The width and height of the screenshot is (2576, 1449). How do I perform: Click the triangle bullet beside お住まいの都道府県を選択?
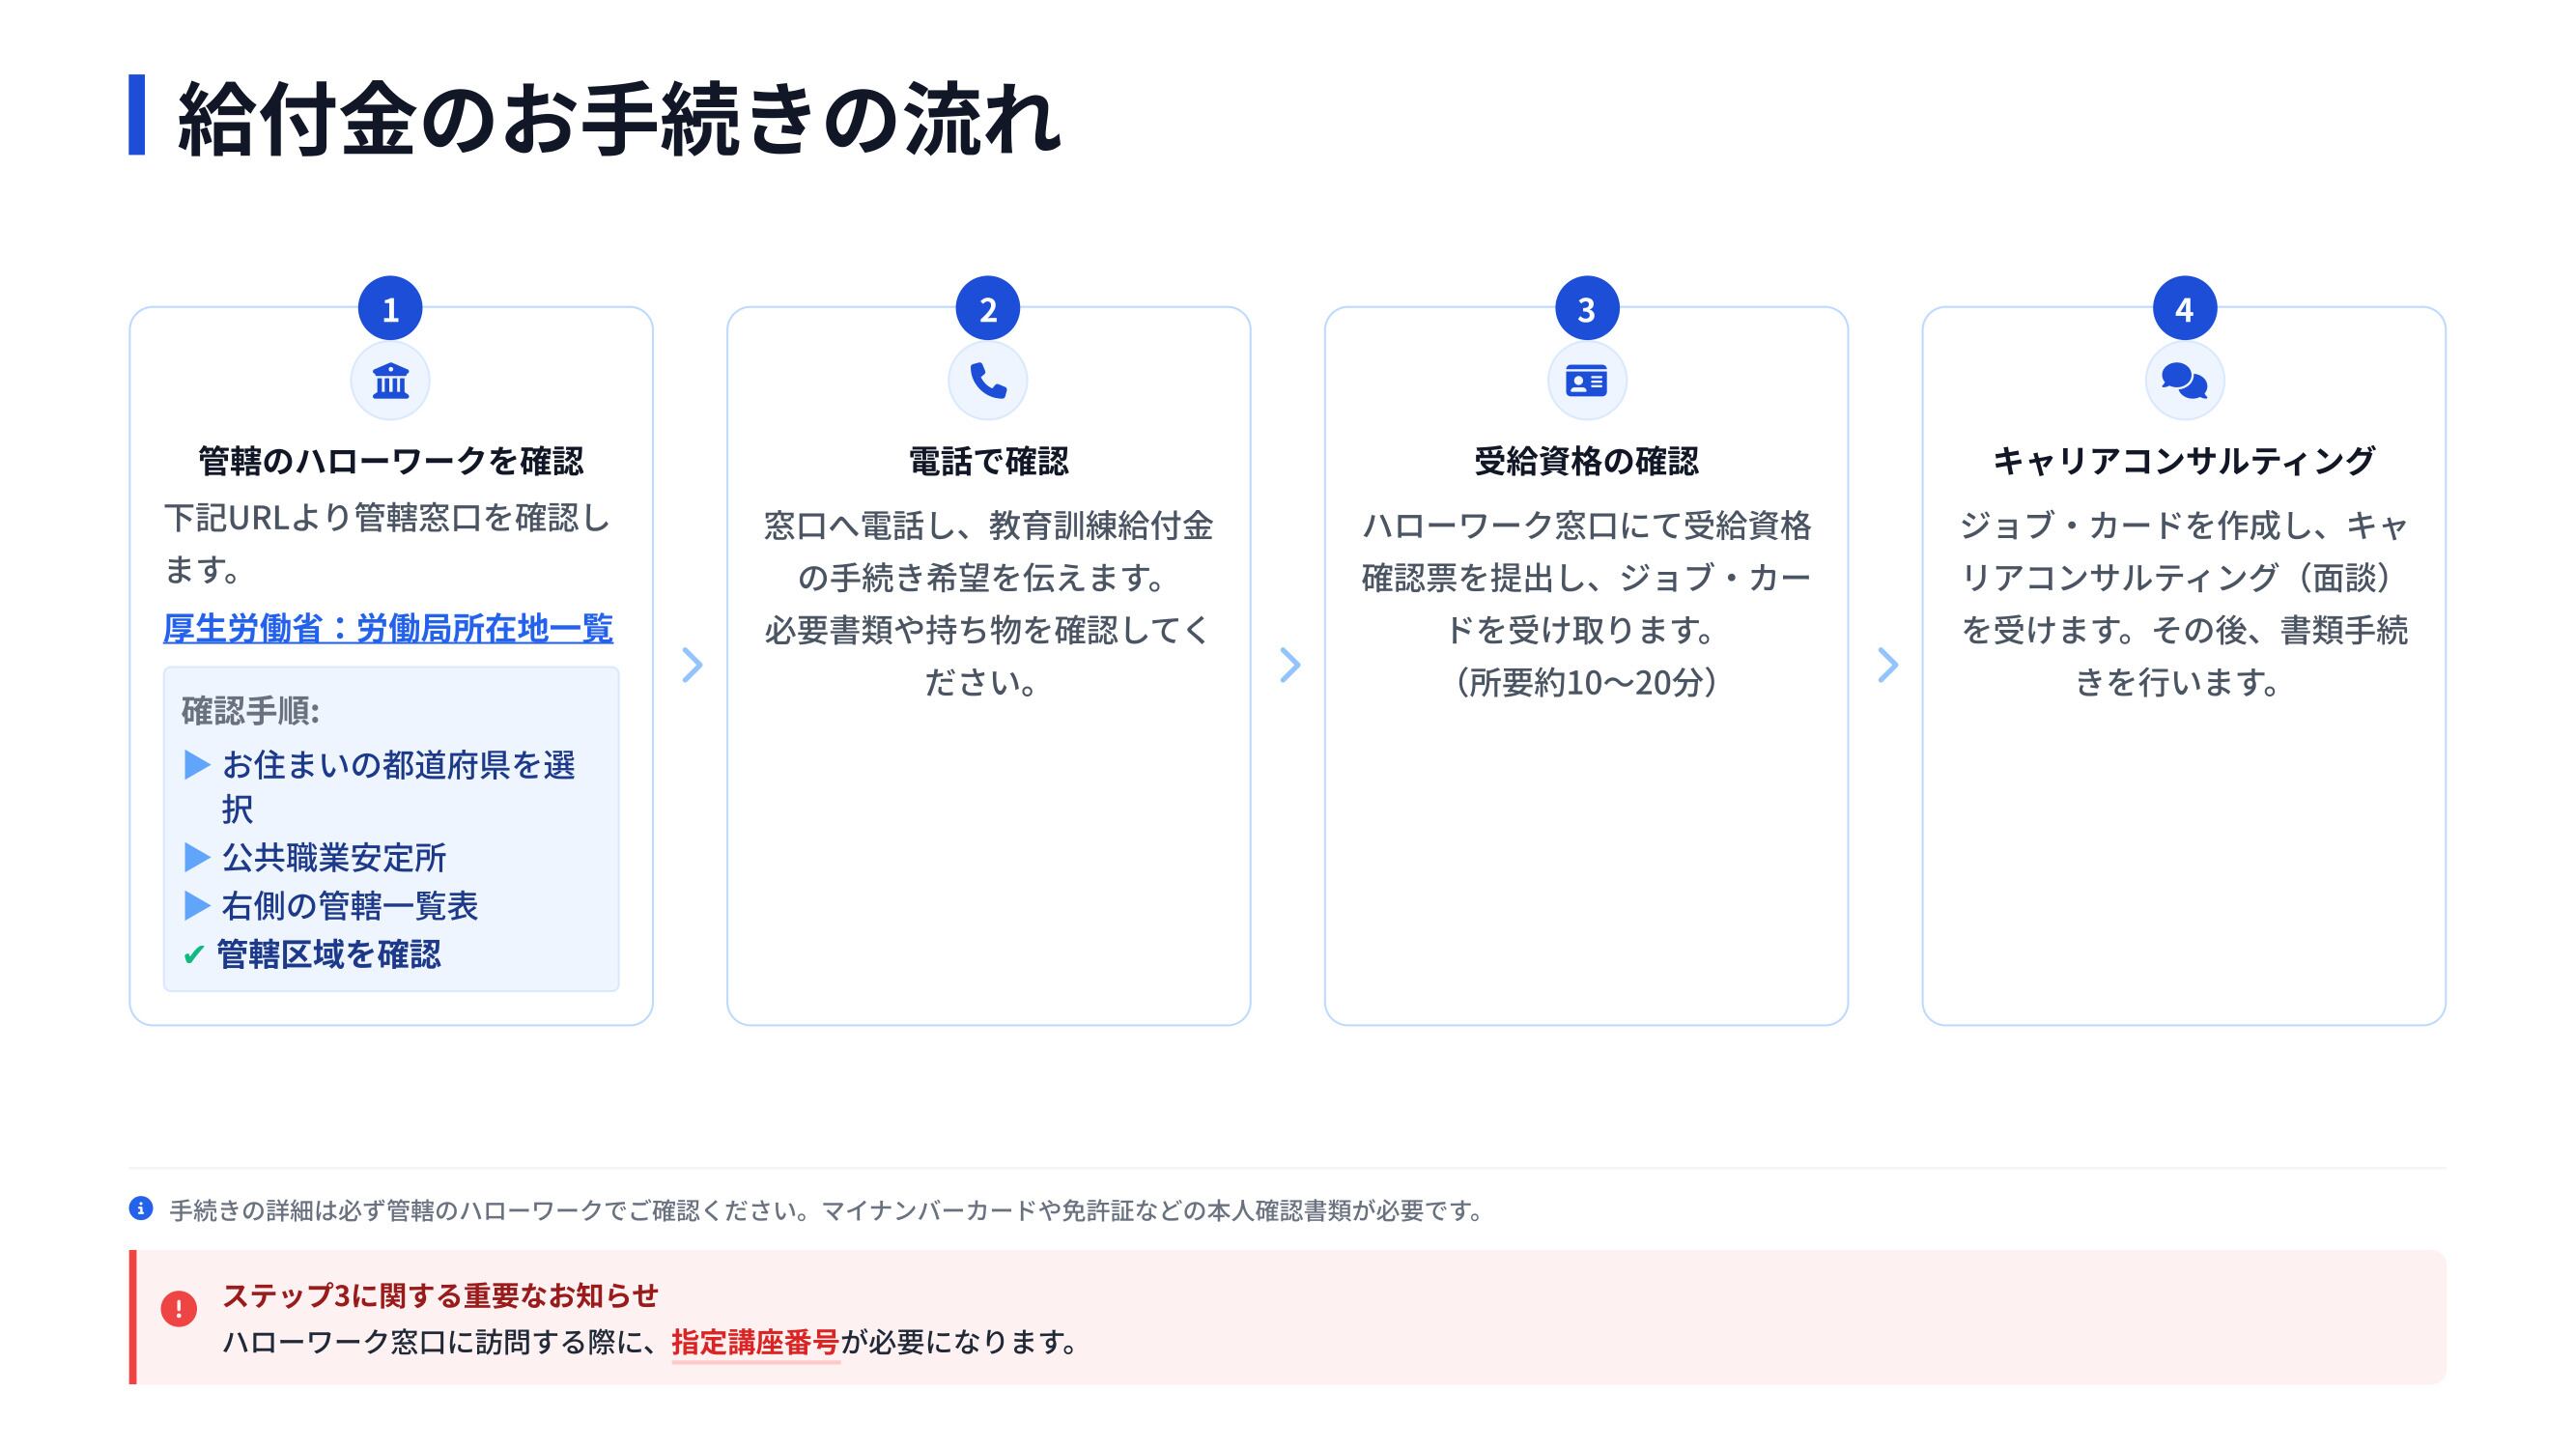point(197,765)
